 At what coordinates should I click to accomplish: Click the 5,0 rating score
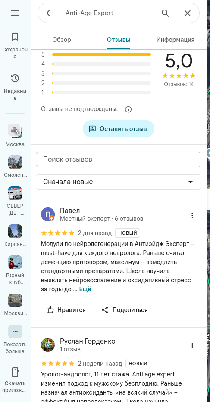[179, 61]
